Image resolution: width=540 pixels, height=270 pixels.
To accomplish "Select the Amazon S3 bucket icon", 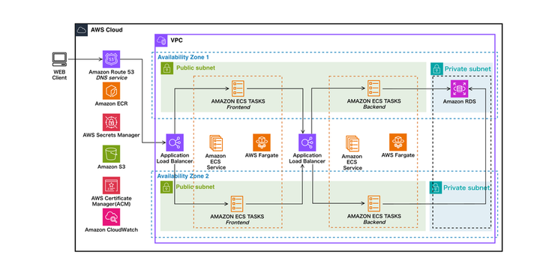I will pos(111,154).
